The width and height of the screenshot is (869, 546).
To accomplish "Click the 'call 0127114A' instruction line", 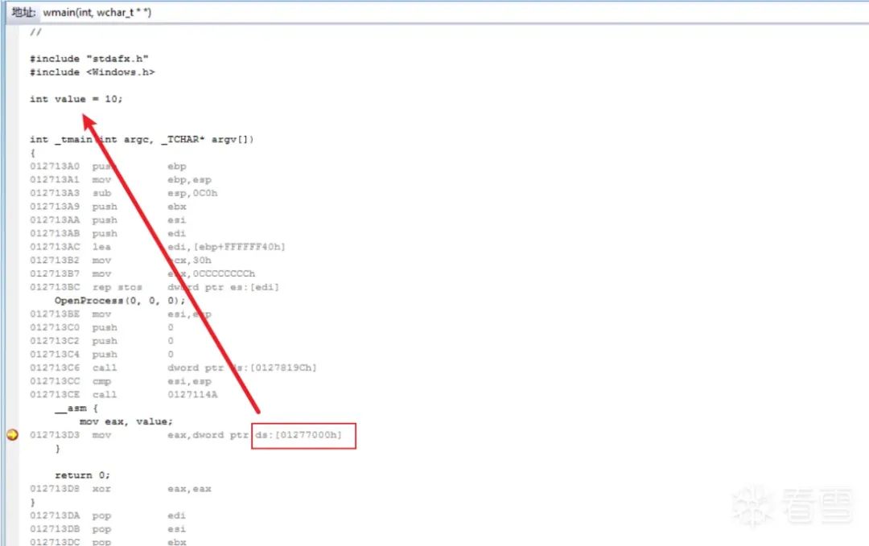I will (x=124, y=394).
